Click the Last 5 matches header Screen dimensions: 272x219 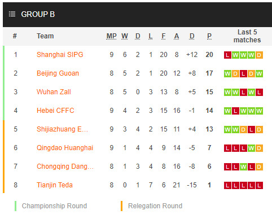click(x=247, y=36)
